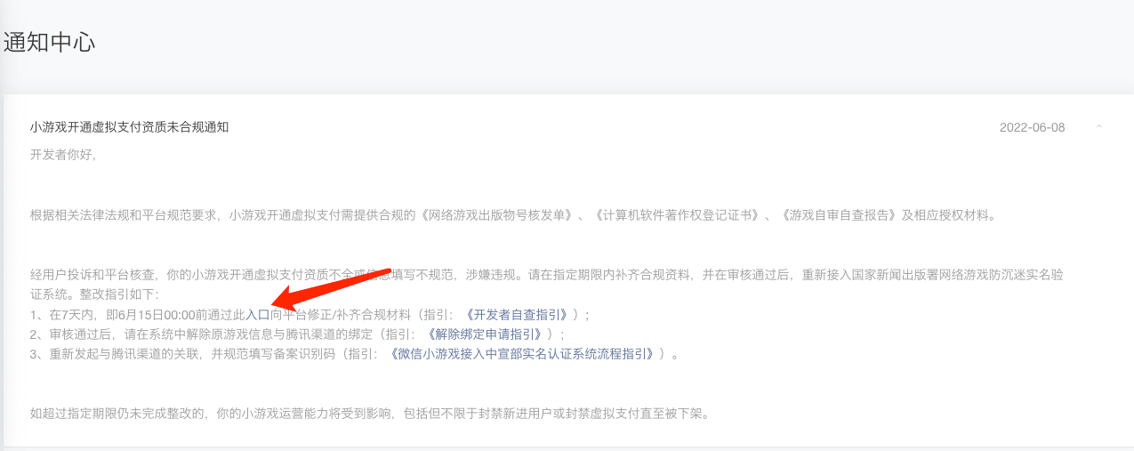
Task: Open the 入口 link in step one
Action: [258, 315]
